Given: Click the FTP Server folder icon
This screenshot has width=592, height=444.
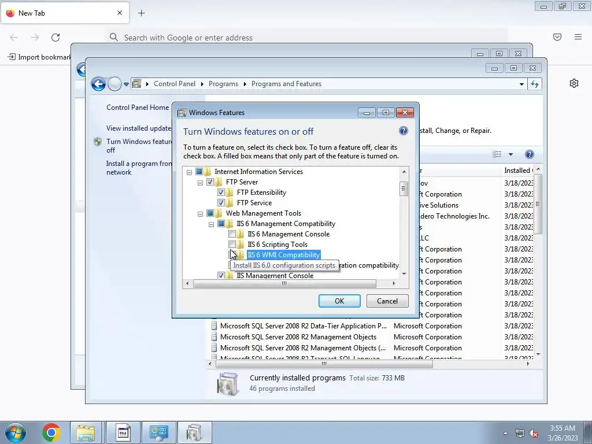Looking at the screenshot, I should coord(218,182).
